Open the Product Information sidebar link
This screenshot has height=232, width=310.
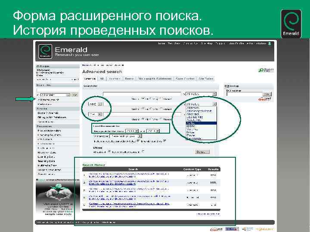click(49, 131)
